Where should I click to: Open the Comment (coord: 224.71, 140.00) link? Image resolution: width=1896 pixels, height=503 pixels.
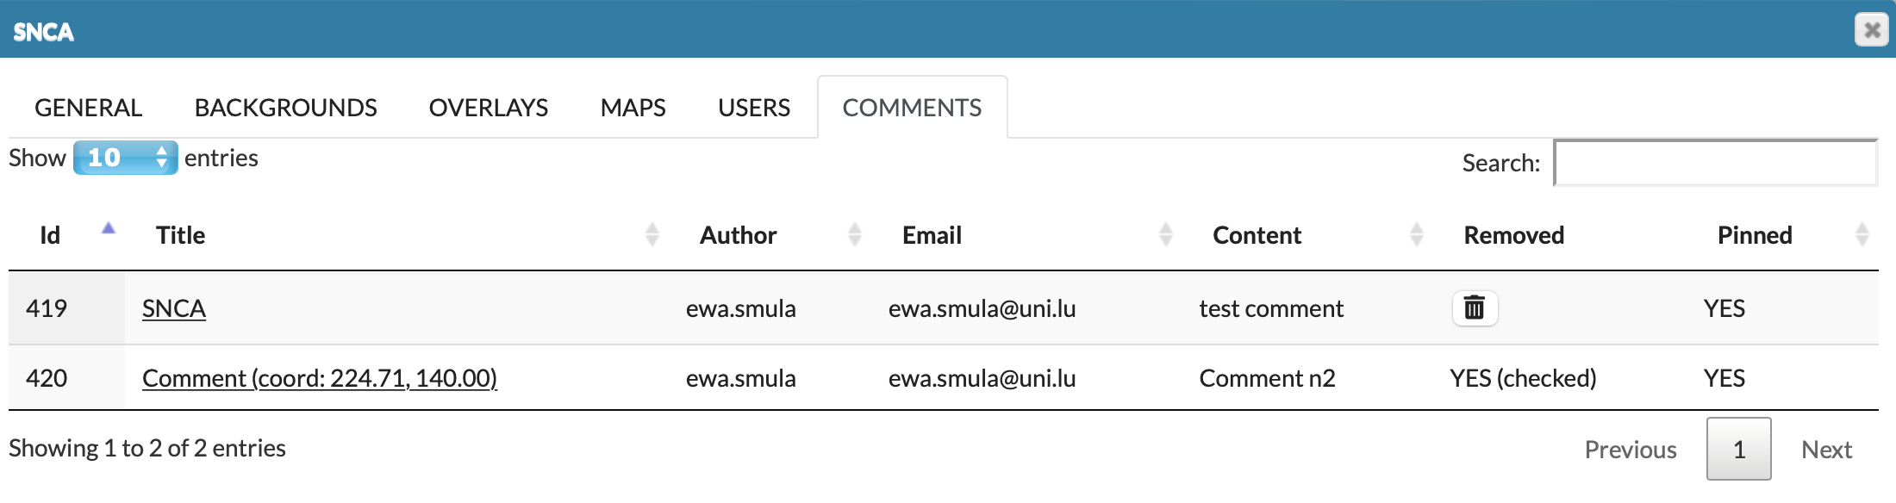pos(319,378)
